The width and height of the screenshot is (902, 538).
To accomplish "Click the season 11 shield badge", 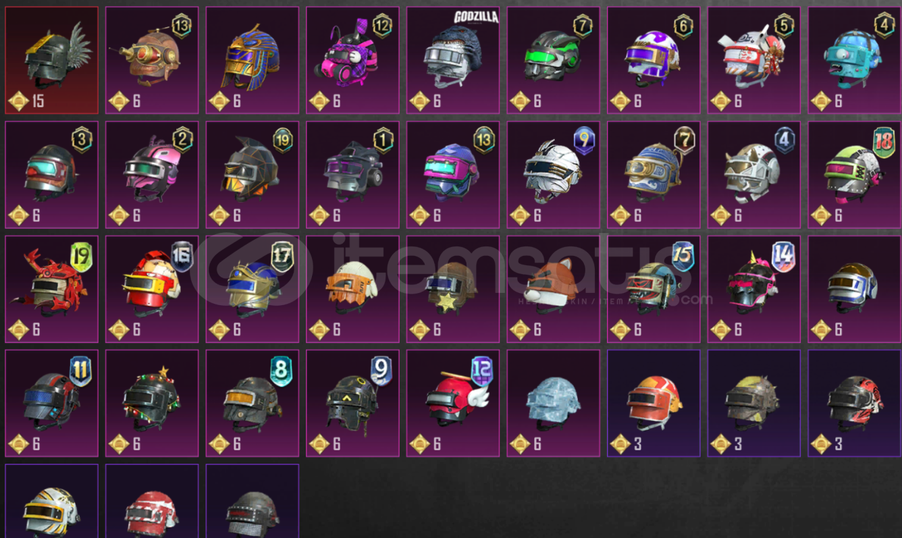I will click(x=80, y=371).
